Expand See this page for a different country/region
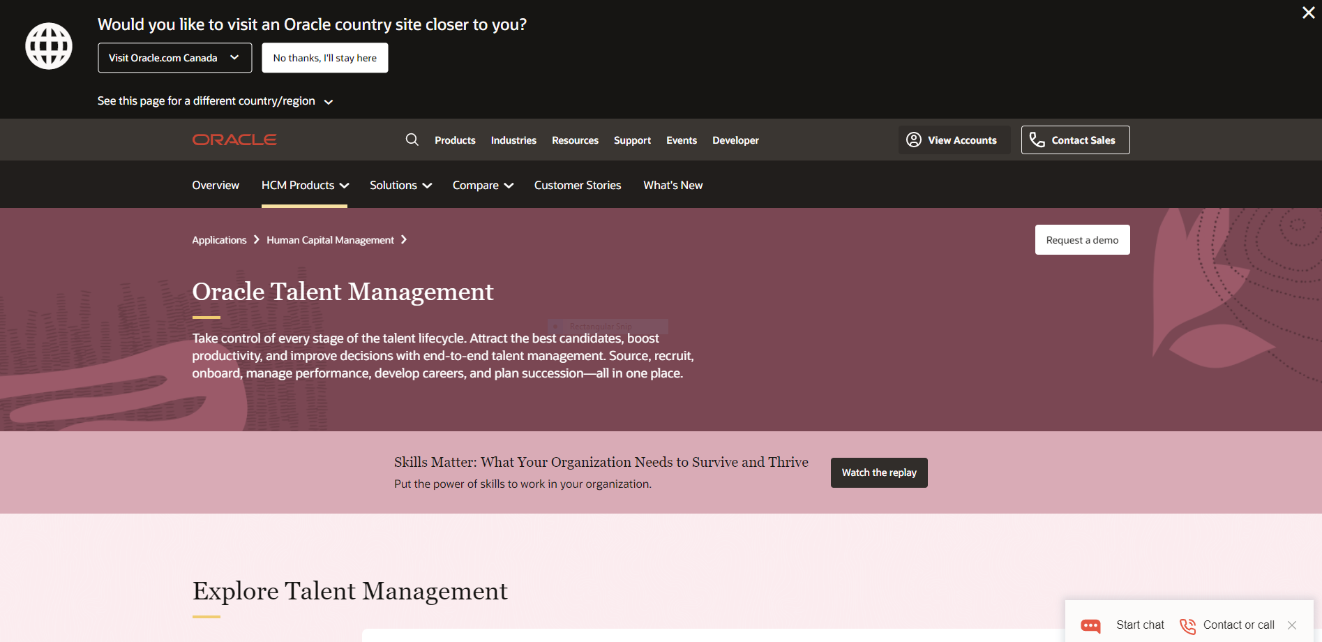 click(216, 101)
